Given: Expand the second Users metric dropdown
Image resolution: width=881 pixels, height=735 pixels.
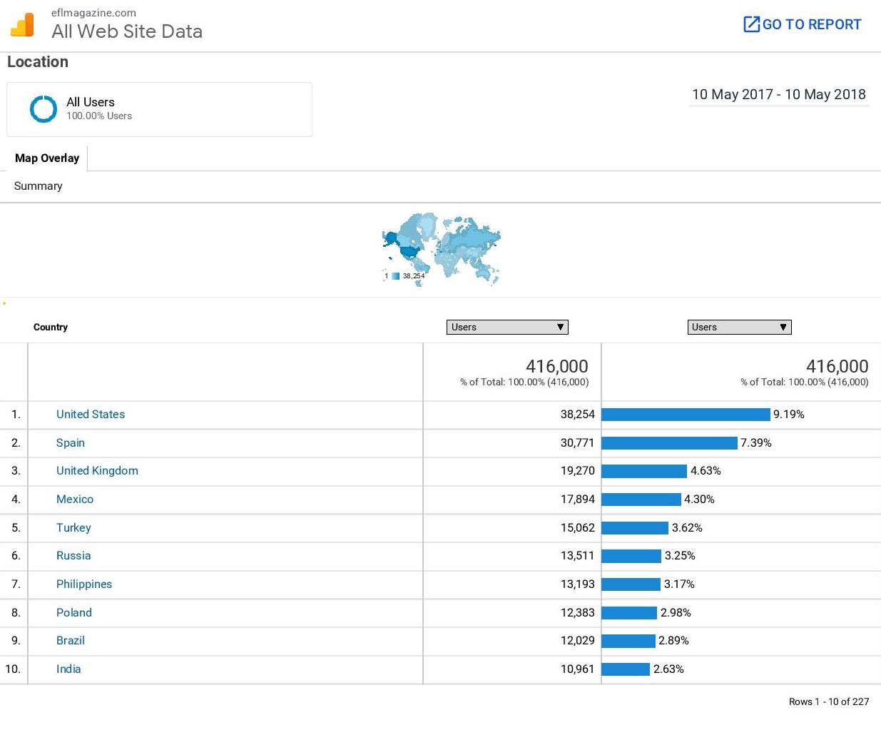Looking at the screenshot, I should [x=739, y=327].
